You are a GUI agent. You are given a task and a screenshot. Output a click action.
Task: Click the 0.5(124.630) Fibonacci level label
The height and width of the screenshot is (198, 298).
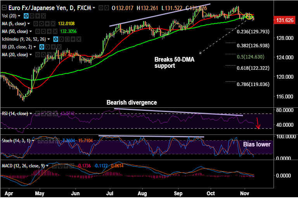(x=251, y=57)
